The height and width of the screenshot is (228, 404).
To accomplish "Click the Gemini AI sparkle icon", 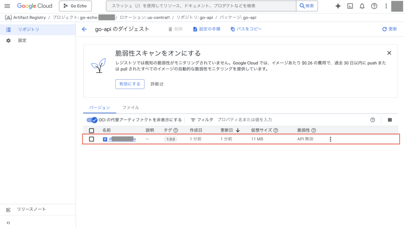I will (x=338, y=6).
